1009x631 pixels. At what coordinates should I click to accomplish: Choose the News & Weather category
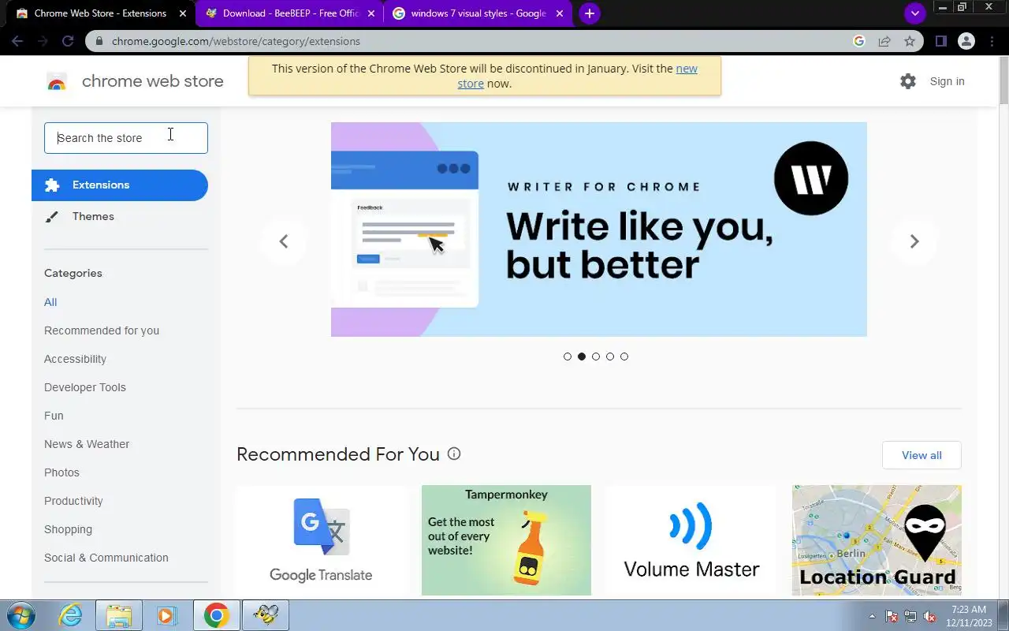click(x=87, y=444)
